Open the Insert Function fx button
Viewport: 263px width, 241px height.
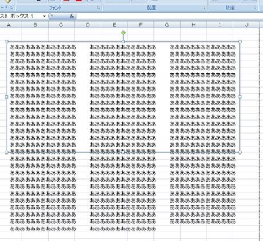tap(72, 16)
